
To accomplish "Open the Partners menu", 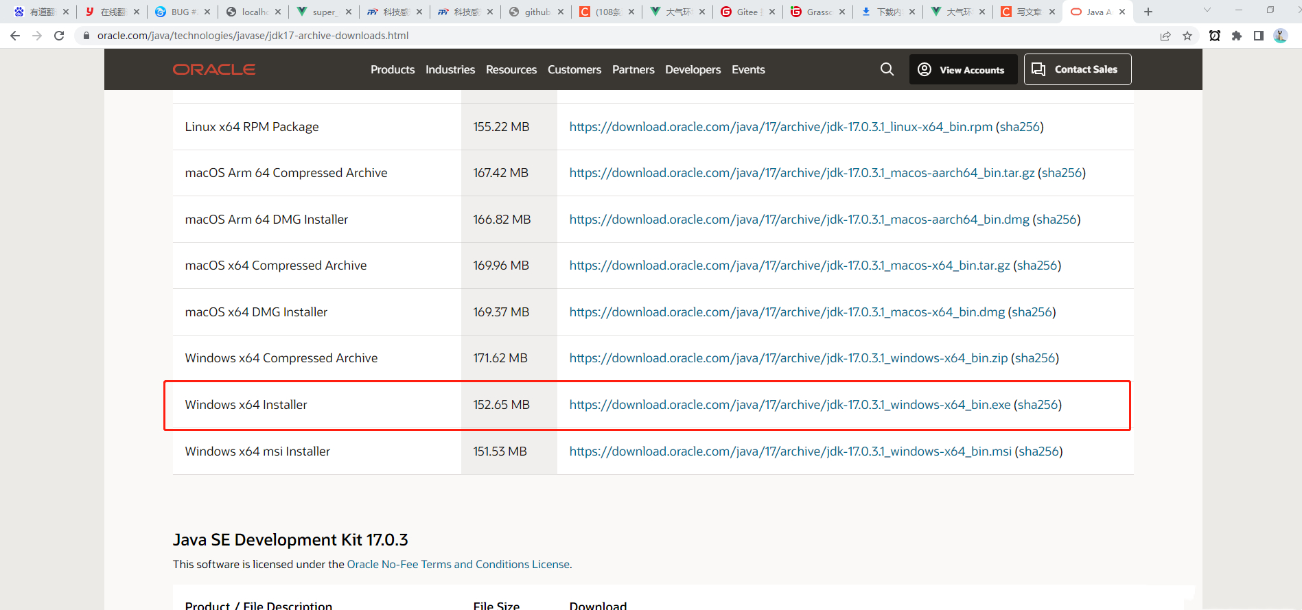I will point(633,69).
